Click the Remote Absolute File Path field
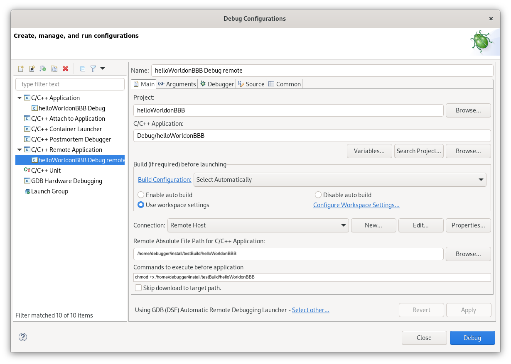This screenshot has height=364, width=511. click(288, 254)
